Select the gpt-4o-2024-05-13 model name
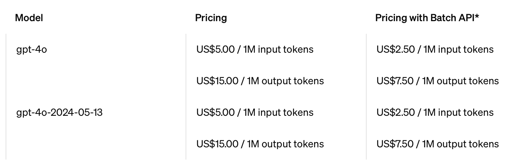The image size is (509, 167). point(60,112)
